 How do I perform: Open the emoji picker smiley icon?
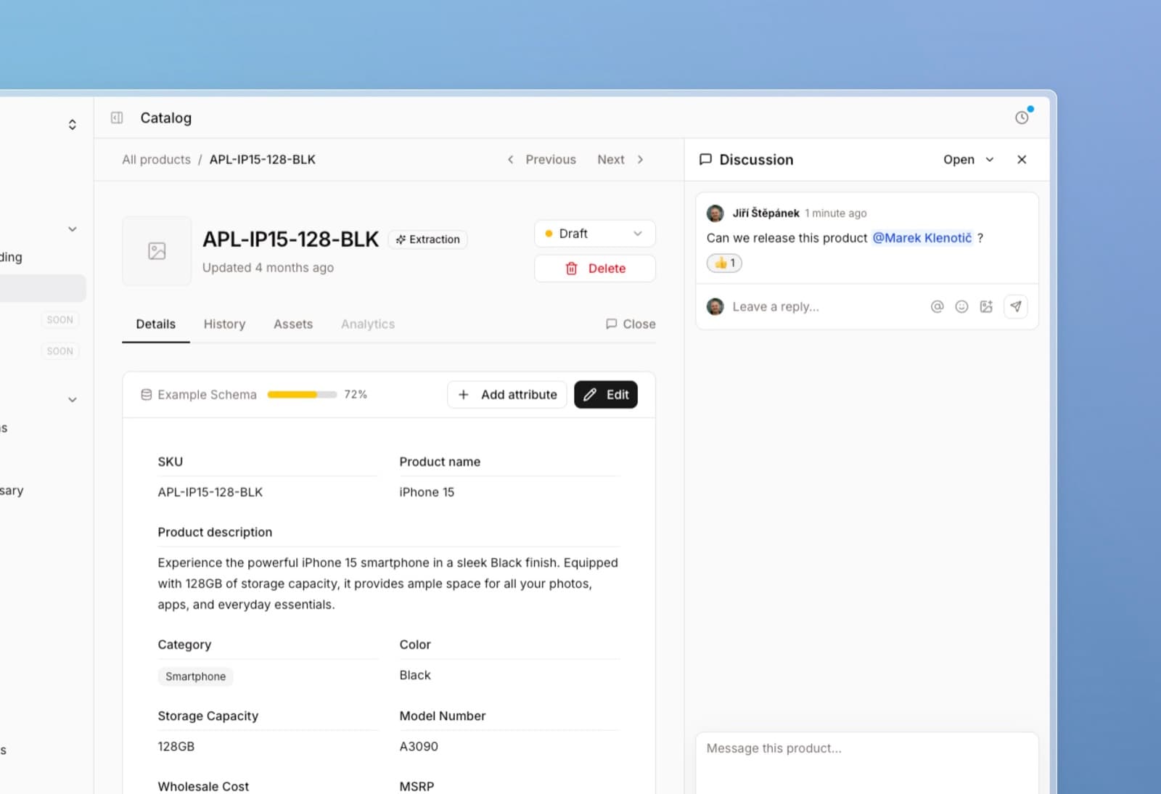point(962,307)
